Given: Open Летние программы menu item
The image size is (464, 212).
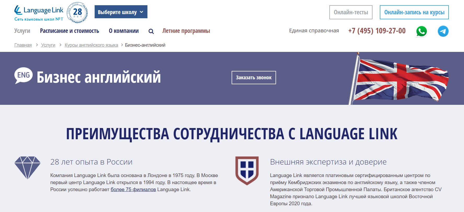Looking at the screenshot, I should pos(186,31).
